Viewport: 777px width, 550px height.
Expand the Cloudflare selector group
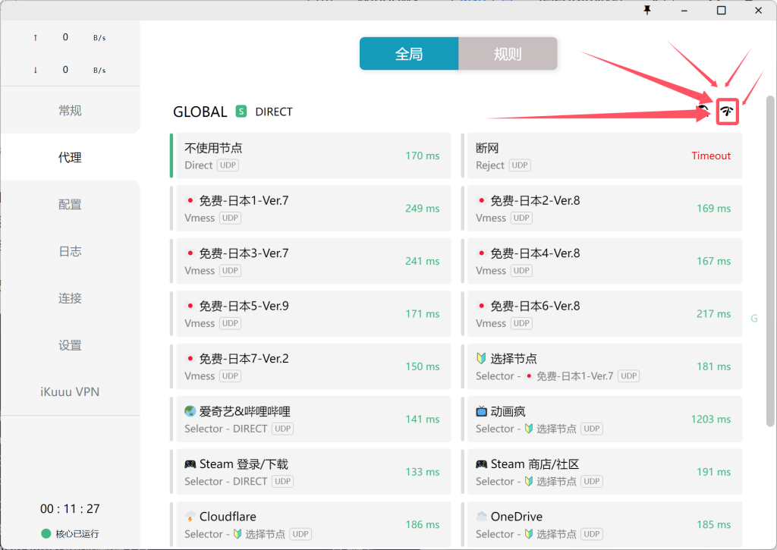tap(311, 523)
